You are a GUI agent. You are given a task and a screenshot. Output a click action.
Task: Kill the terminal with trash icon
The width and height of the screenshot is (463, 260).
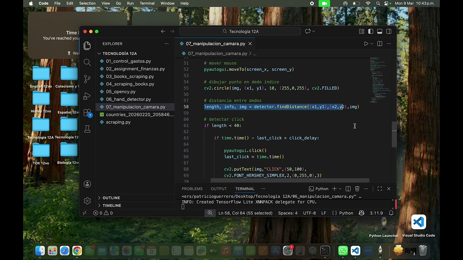point(357,189)
